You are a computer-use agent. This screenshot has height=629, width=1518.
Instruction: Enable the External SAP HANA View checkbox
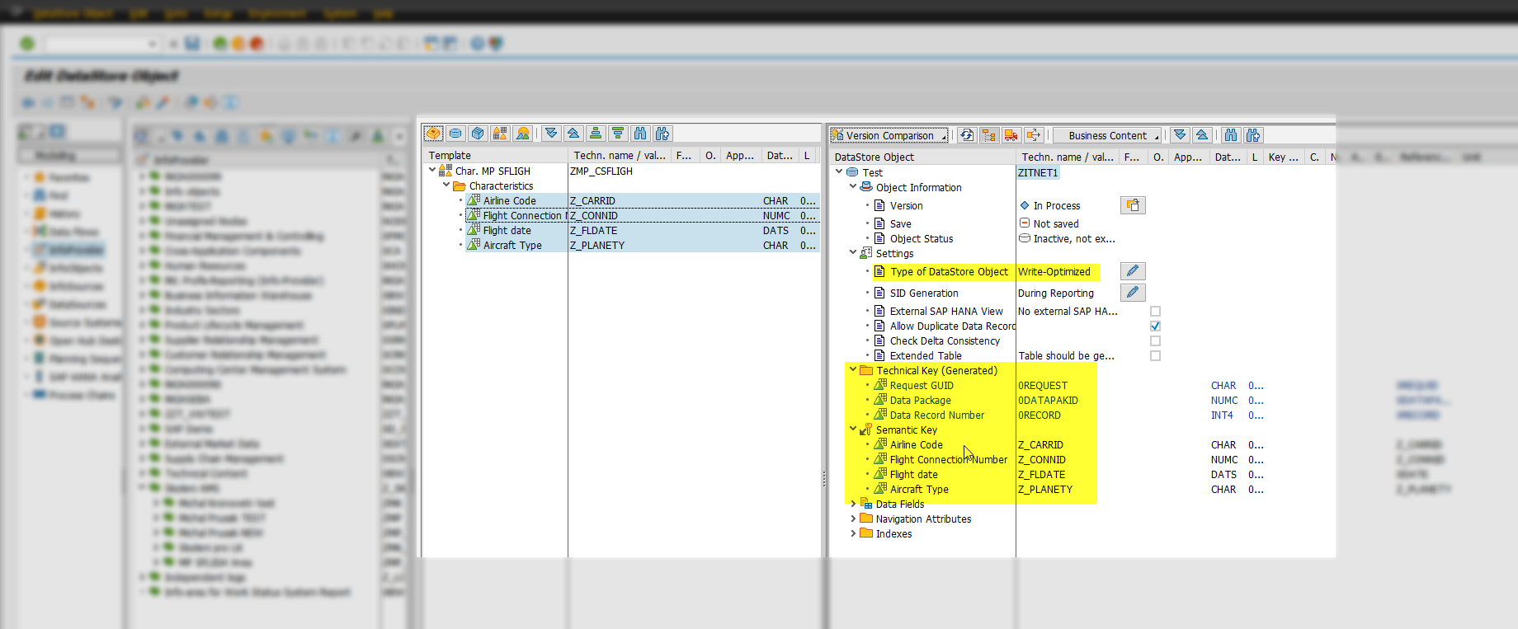[1155, 312]
